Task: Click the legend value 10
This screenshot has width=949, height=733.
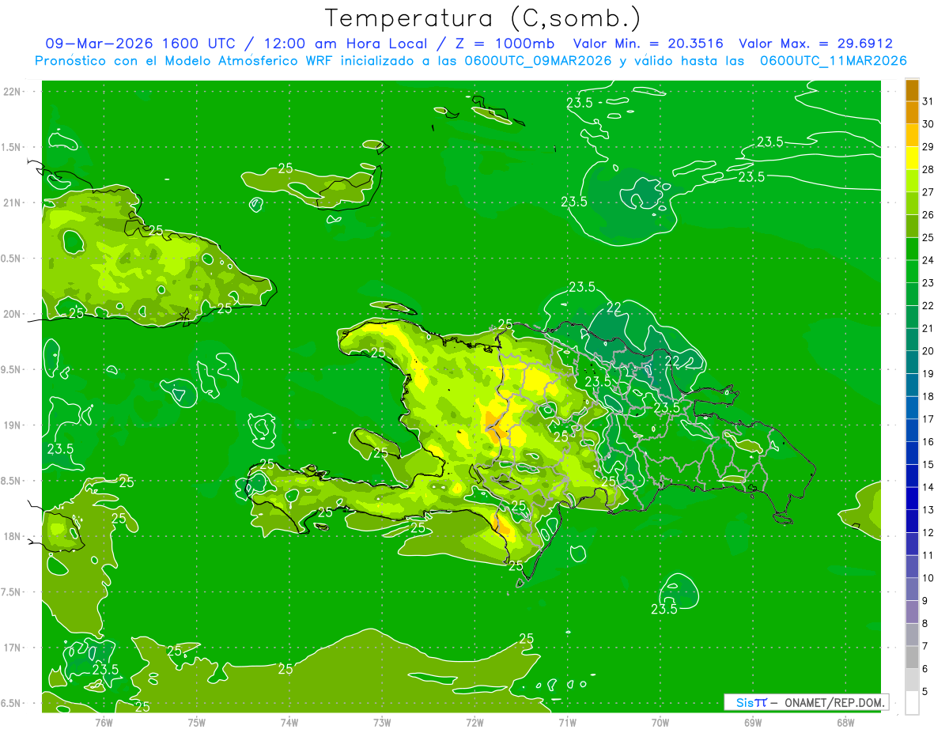Action: (928, 578)
